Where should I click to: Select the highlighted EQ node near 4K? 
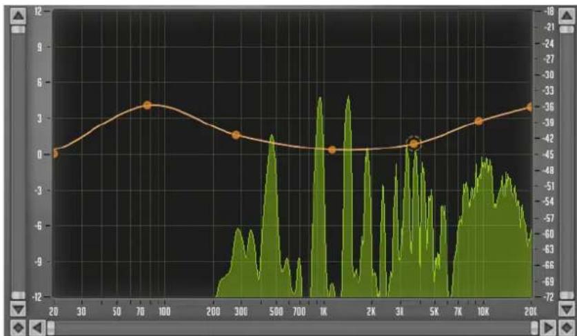coord(414,144)
